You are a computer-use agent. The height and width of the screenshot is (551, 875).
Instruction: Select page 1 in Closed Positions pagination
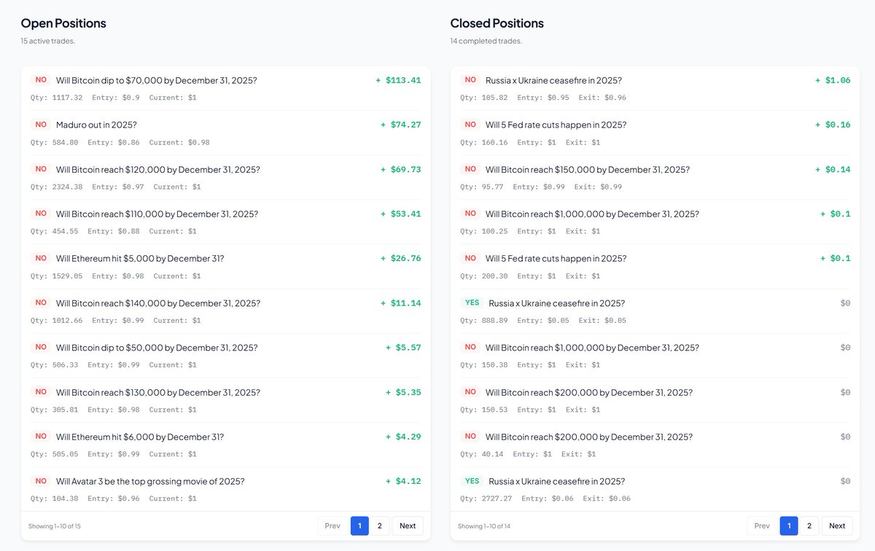coord(789,525)
